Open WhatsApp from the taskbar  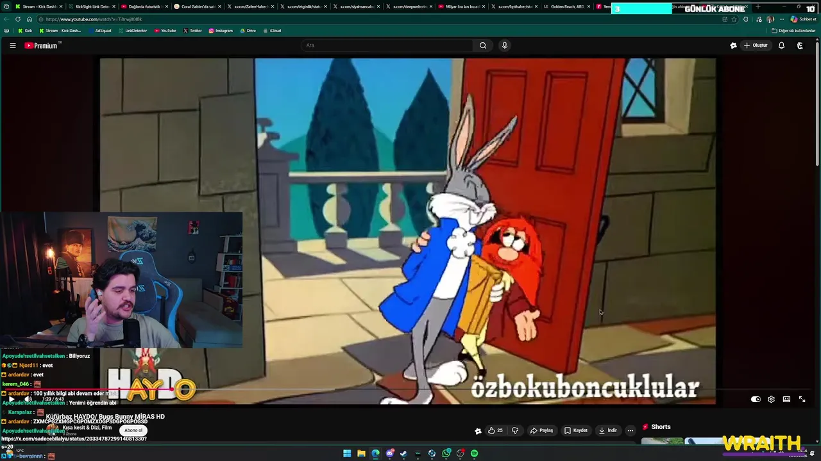(446, 453)
